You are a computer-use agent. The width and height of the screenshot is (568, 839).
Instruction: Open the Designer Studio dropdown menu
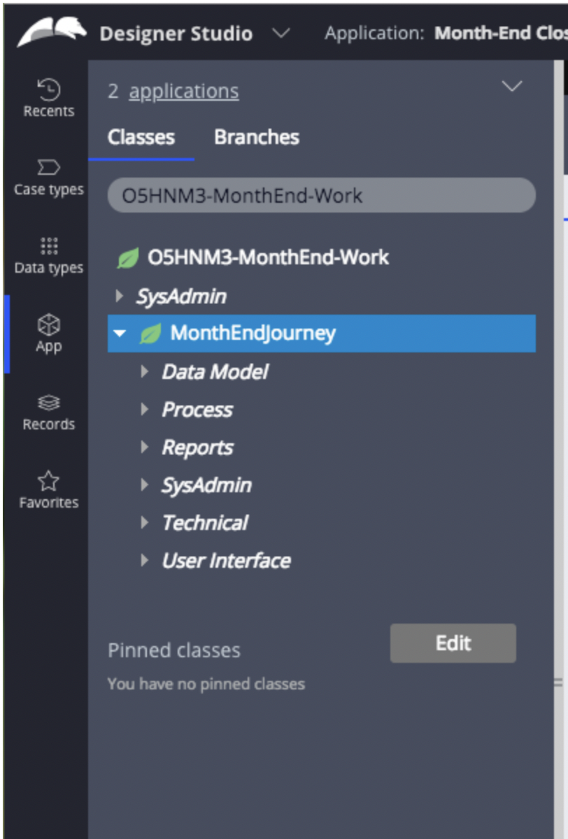coord(280,34)
